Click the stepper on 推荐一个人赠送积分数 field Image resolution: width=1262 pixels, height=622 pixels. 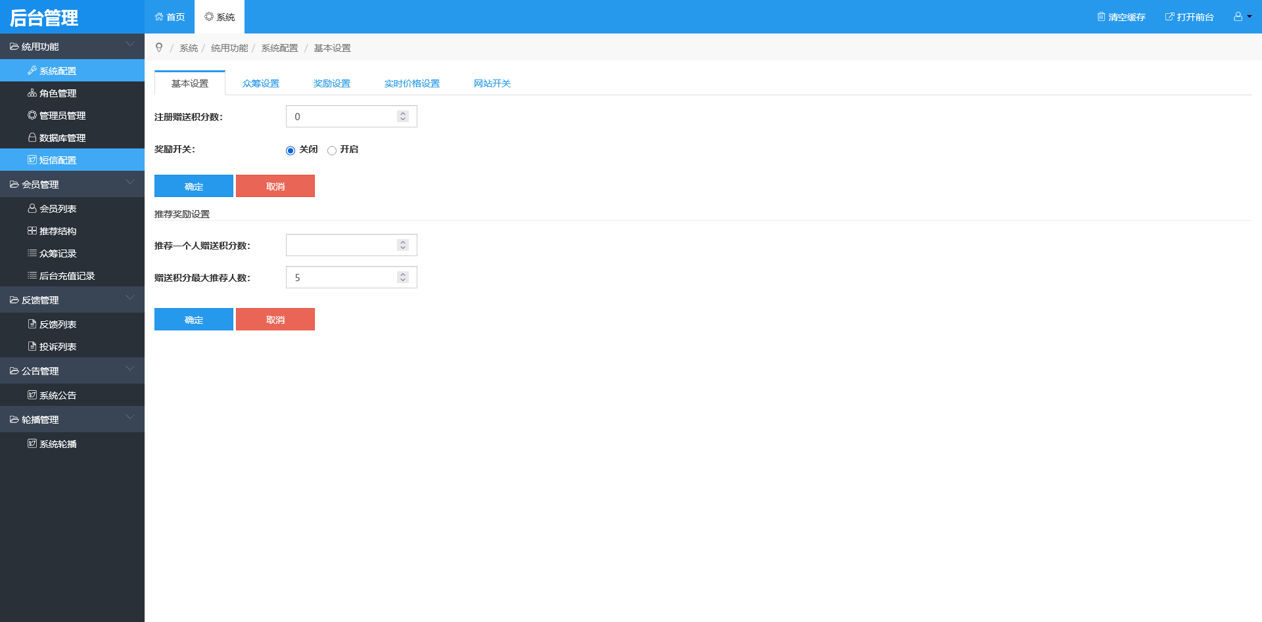point(403,245)
